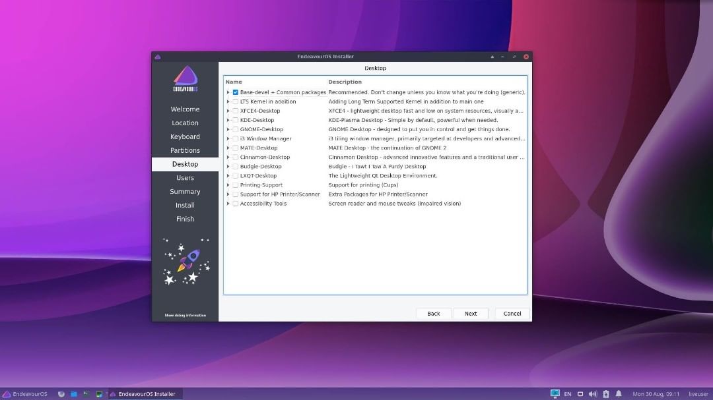Click Next to continue installation

tap(471, 314)
